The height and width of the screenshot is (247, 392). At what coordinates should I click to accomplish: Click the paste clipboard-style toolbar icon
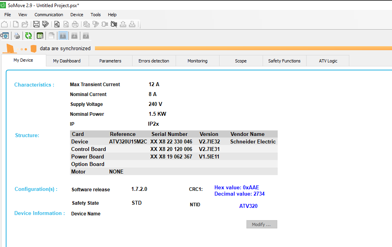87,24
